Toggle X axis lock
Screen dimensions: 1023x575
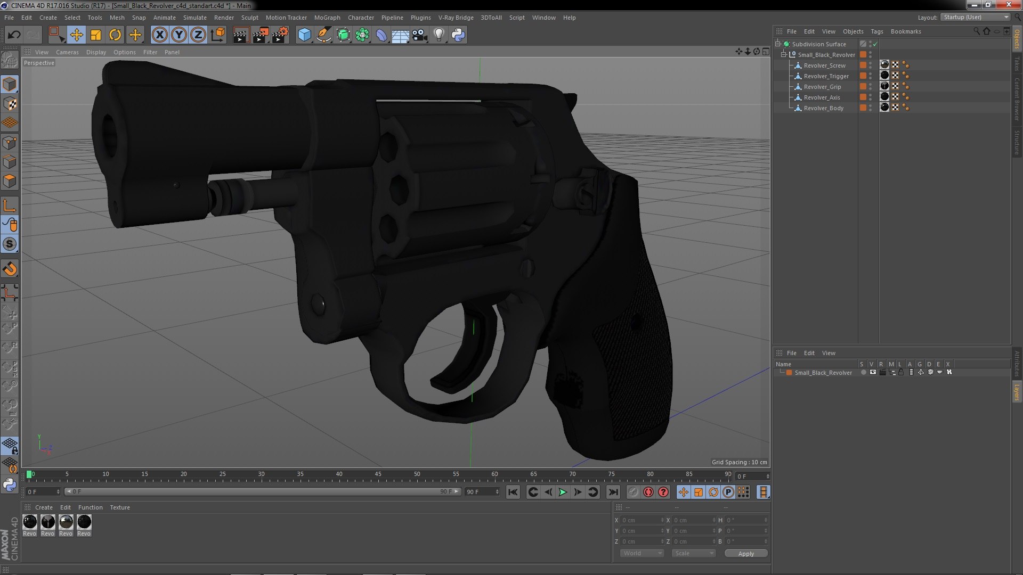point(159,35)
